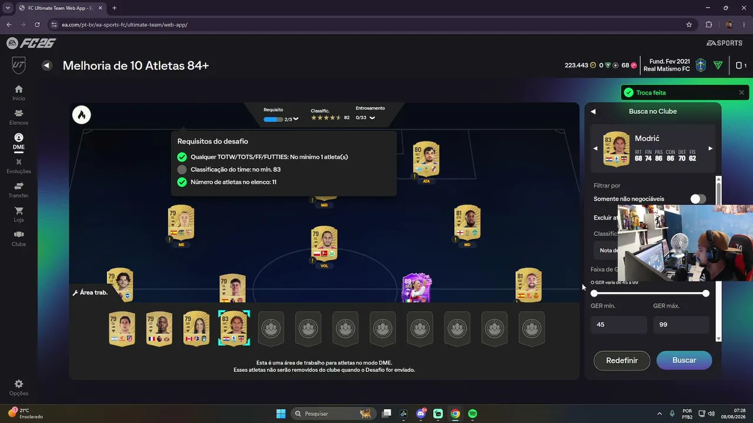
Task: Click the GER mín. field showing 45
Action: pos(618,324)
